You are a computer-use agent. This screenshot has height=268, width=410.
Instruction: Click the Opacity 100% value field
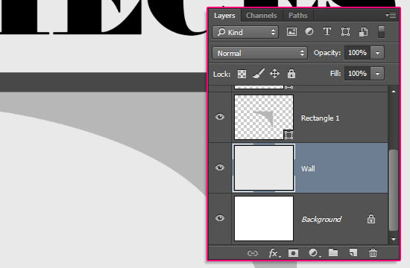[357, 53]
